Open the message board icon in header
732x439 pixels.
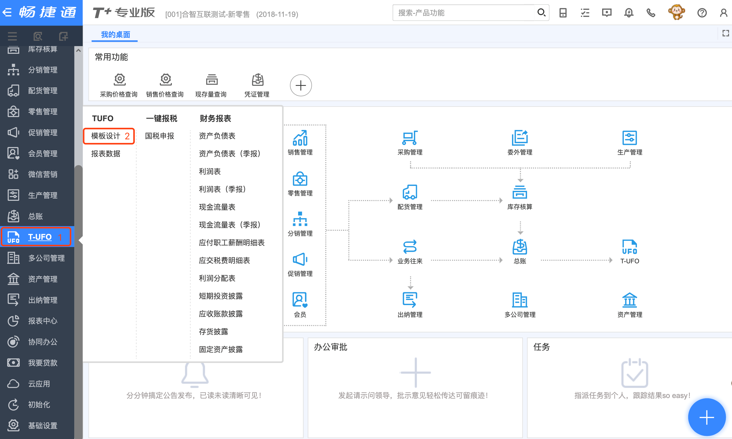pyautogui.click(x=606, y=13)
